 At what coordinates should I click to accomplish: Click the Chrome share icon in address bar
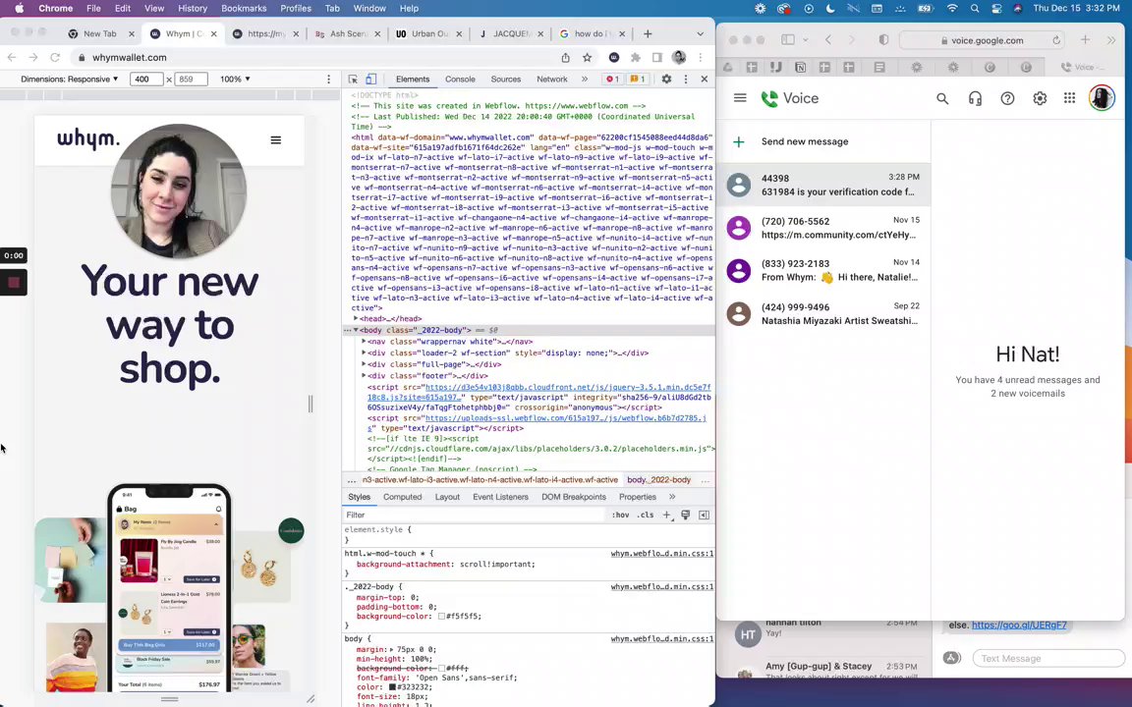click(565, 58)
